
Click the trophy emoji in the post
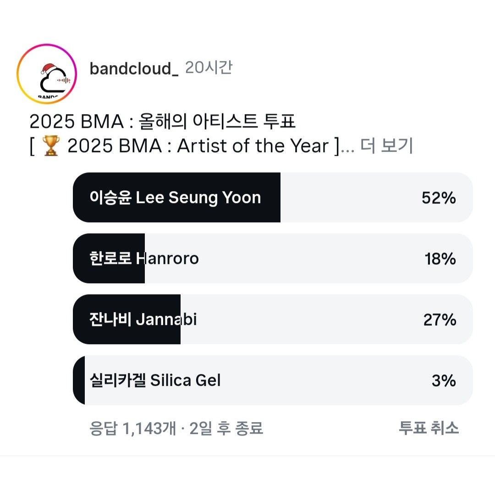(x=49, y=146)
